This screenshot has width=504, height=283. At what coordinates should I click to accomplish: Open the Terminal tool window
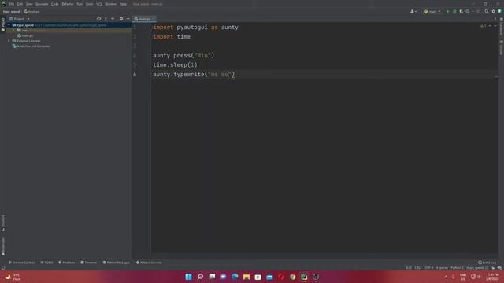point(89,263)
